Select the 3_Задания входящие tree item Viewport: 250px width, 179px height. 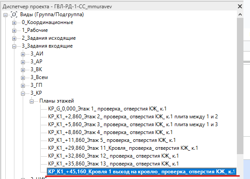pos(47,46)
